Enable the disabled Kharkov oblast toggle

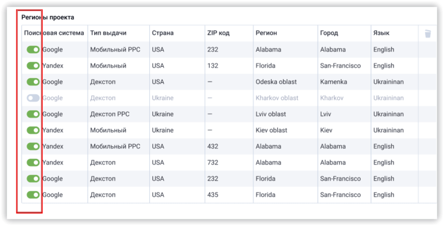(33, 98)
